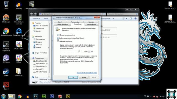This screenshot has height=99, width=177.
Task: Launch MEmu emulator desktop icon
Action: [19, 59]
